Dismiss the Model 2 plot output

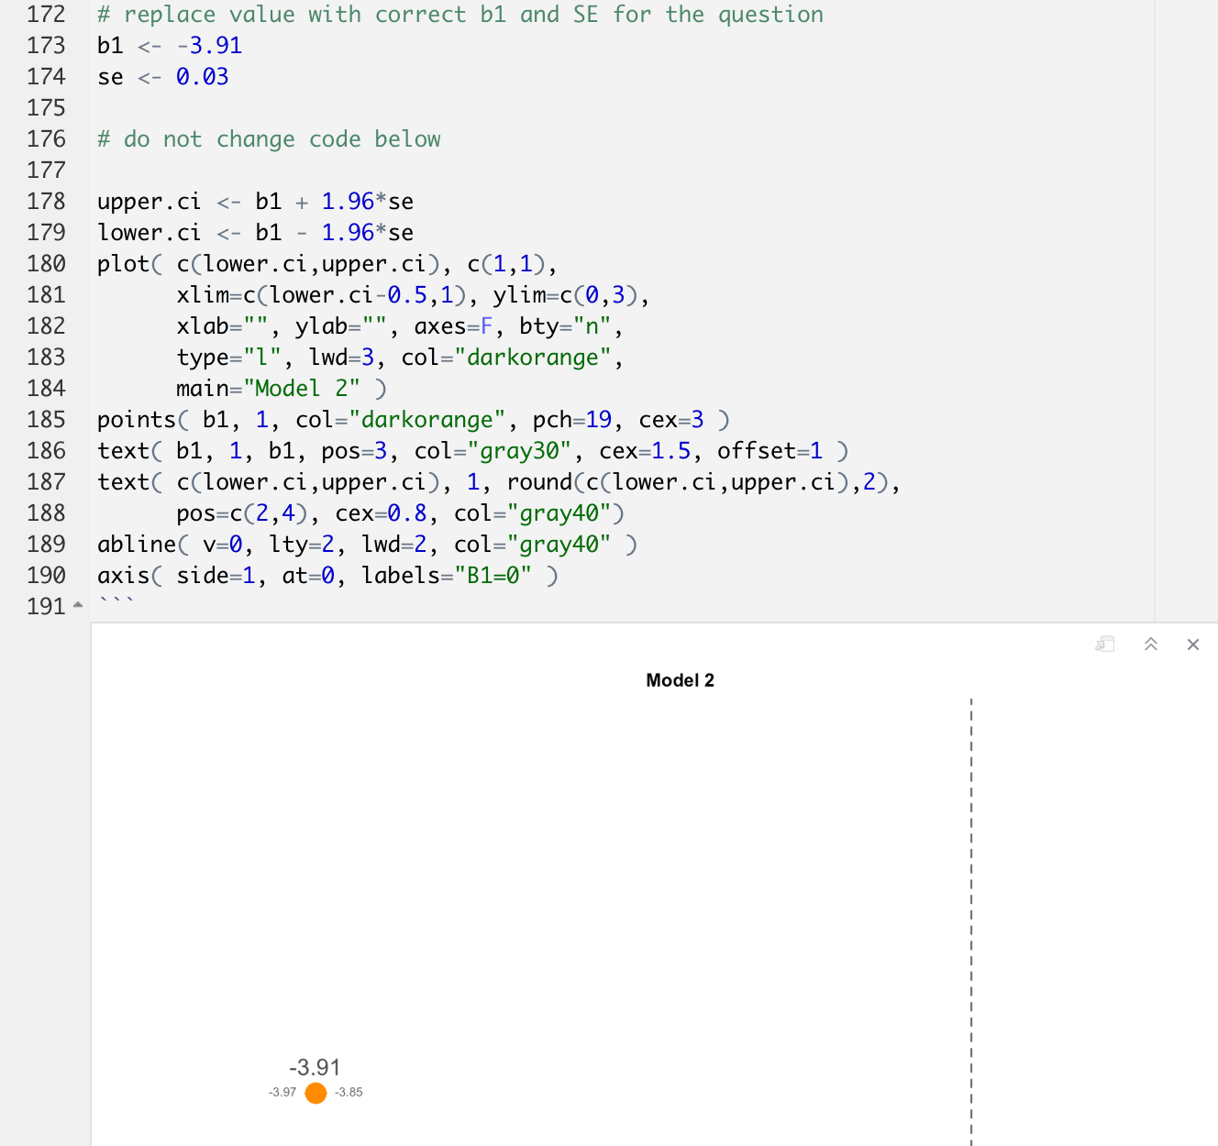tap(1193, 645)
